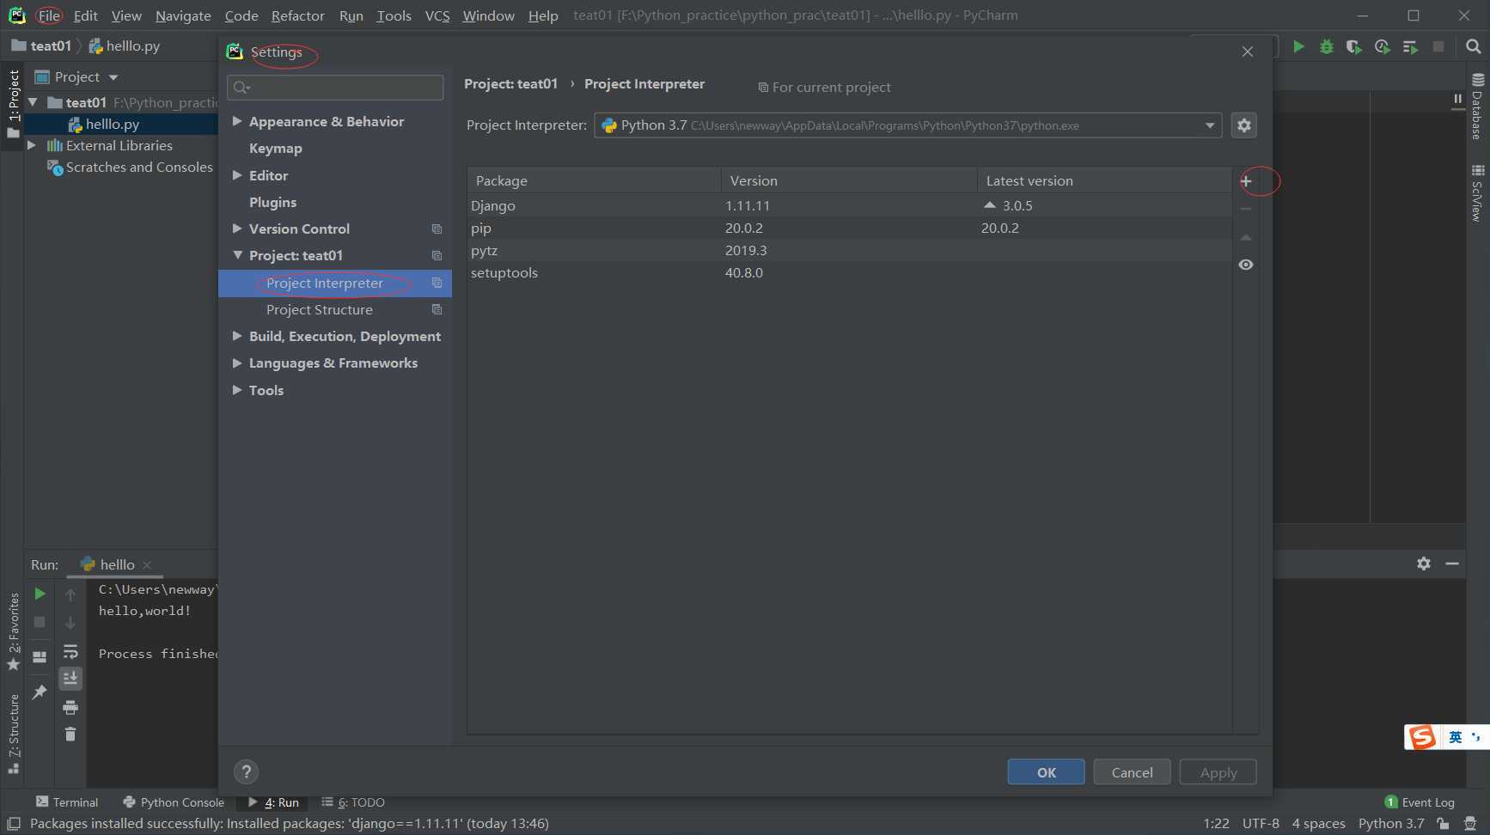Open the Database side tool window
The height and width of the screenshot is (835, 1490).
pyautogui.click(x=1477, y=107)
